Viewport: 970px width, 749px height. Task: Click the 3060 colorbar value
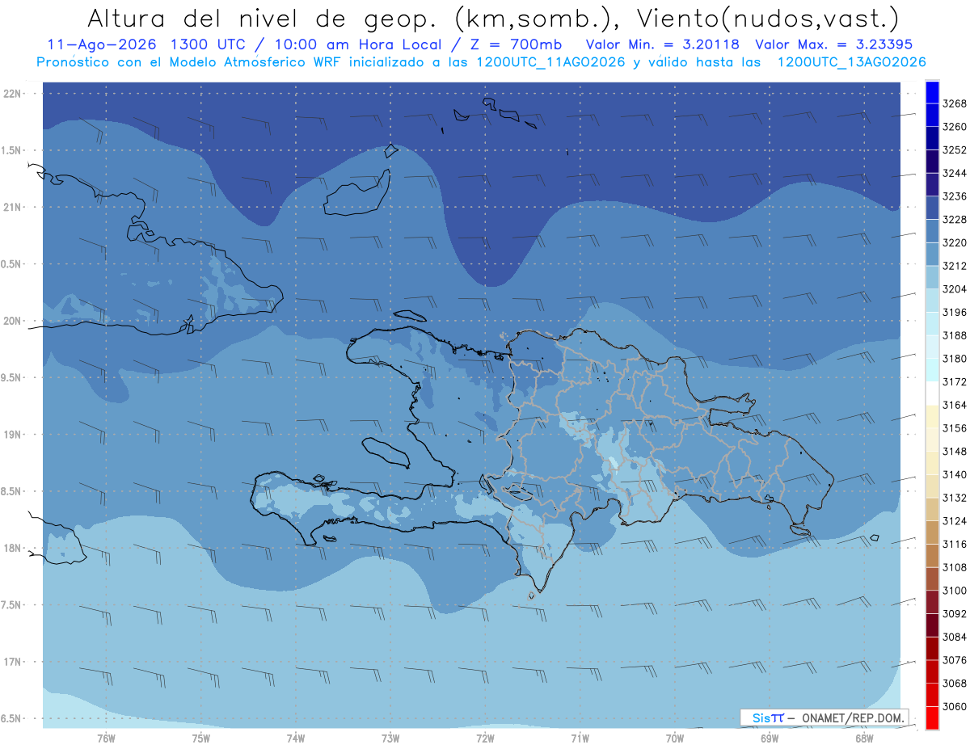coord(955,706)
